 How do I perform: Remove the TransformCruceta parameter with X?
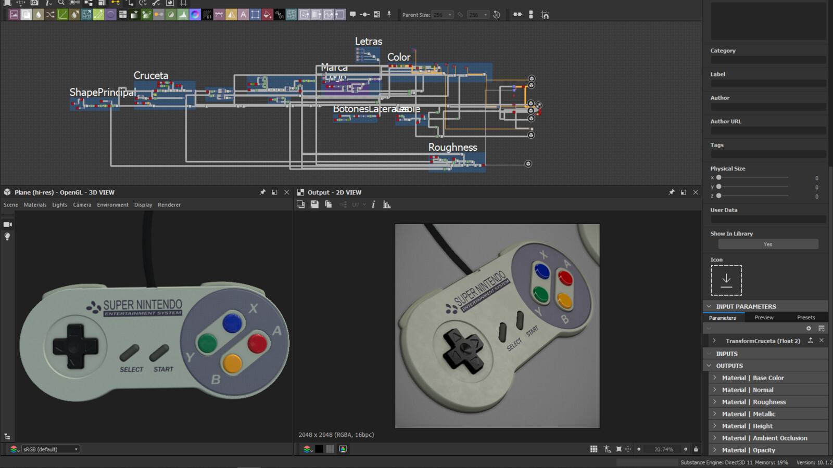pyautogui.click(x=822, y=340)
